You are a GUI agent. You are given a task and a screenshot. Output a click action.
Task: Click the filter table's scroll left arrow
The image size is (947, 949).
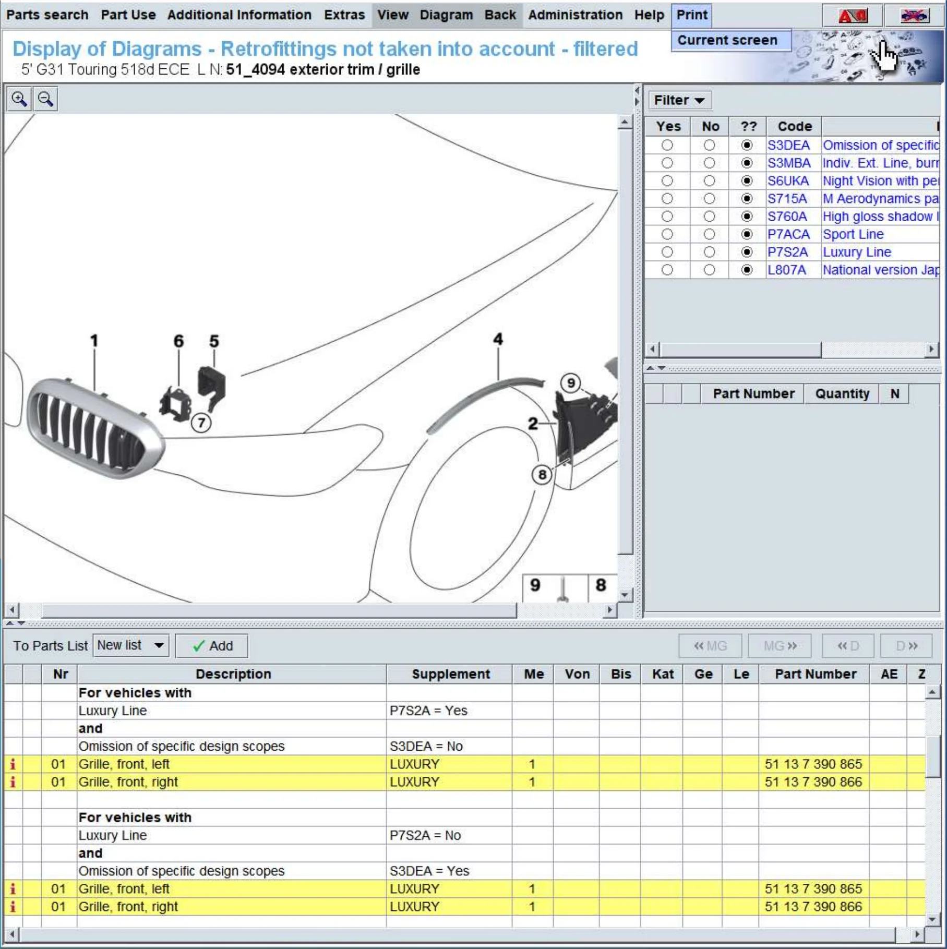point(652,349)
